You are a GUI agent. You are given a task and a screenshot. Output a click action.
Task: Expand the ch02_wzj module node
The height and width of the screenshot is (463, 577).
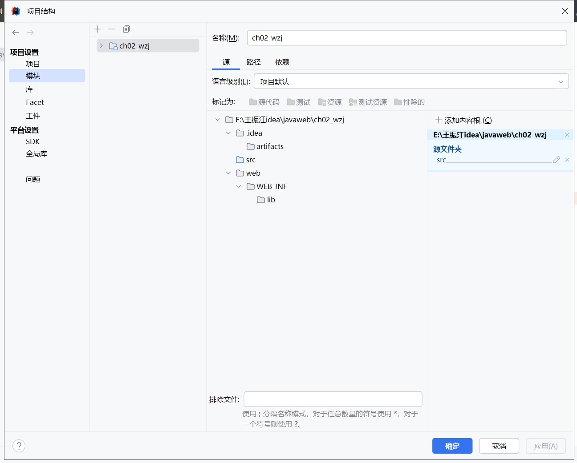coord(102,46)
